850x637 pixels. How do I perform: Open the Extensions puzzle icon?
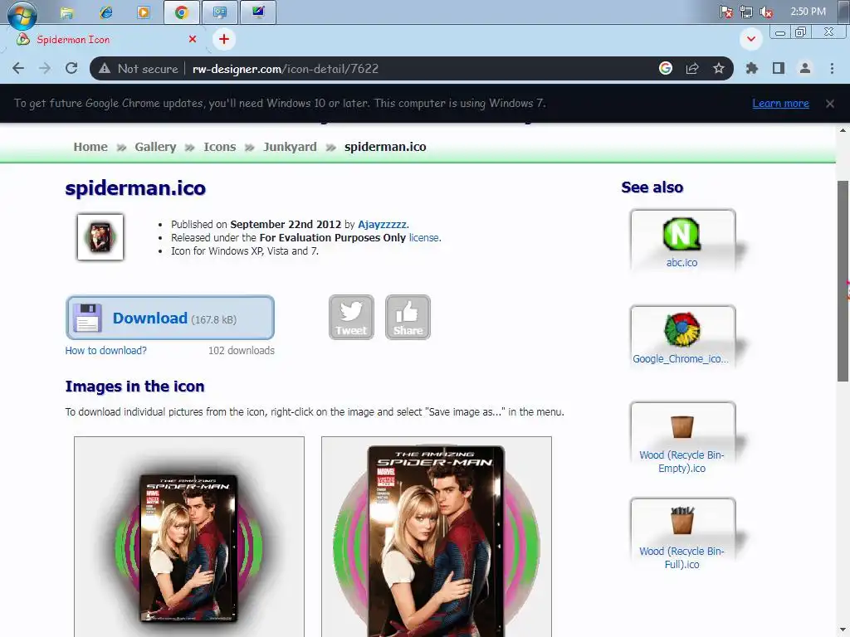[752, 68]
